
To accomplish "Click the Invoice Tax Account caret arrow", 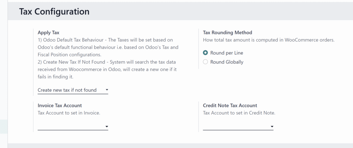I will point(107,127).
